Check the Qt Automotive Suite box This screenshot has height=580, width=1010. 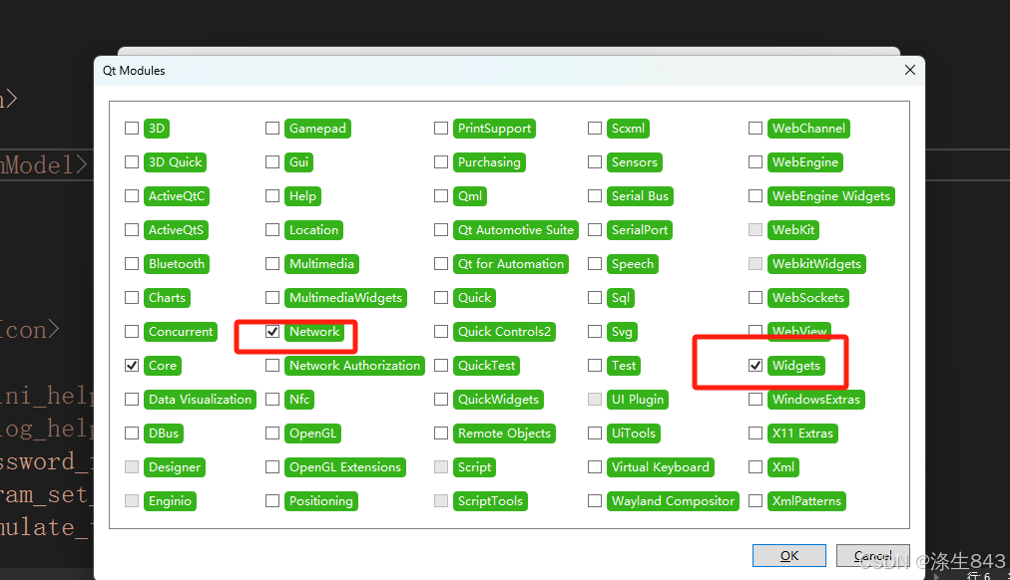[x=441, y=229]
